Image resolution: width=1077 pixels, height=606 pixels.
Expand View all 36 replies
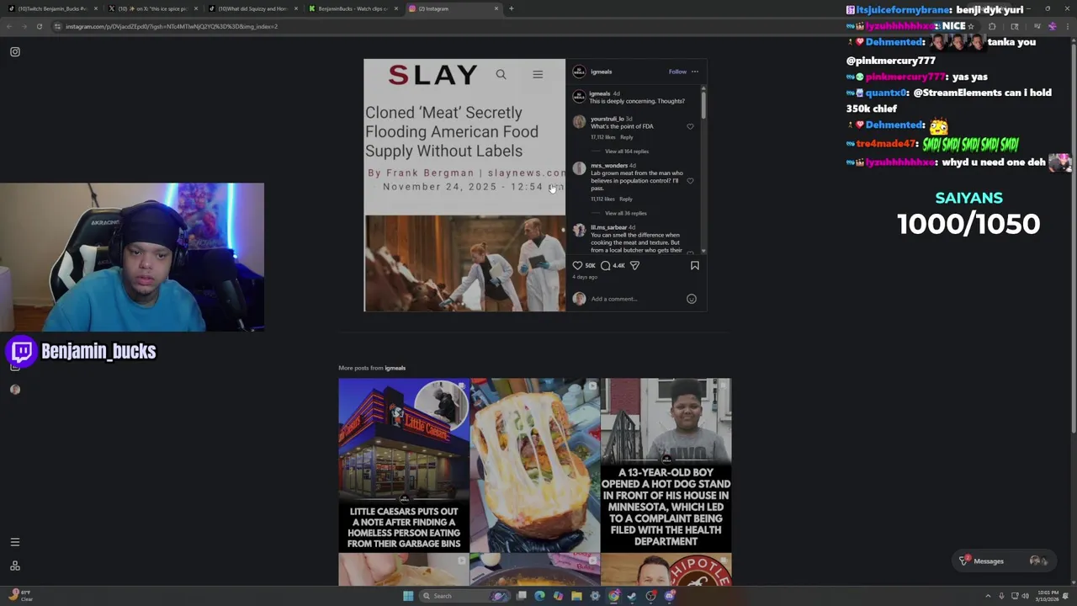[x=626, y=213]
